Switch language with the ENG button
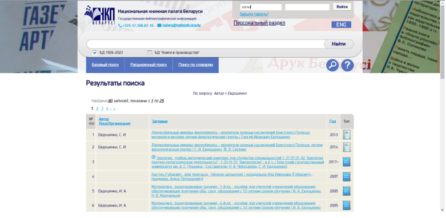446x218 pixels. pyautogui.click(x=341, y=25)
